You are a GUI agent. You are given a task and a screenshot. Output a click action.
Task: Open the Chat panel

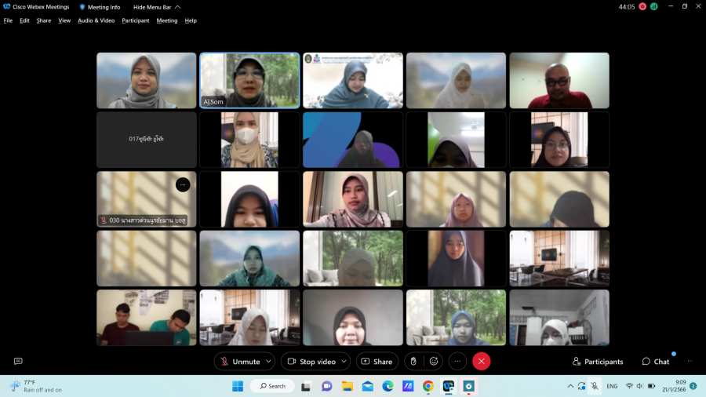[656, 362]
